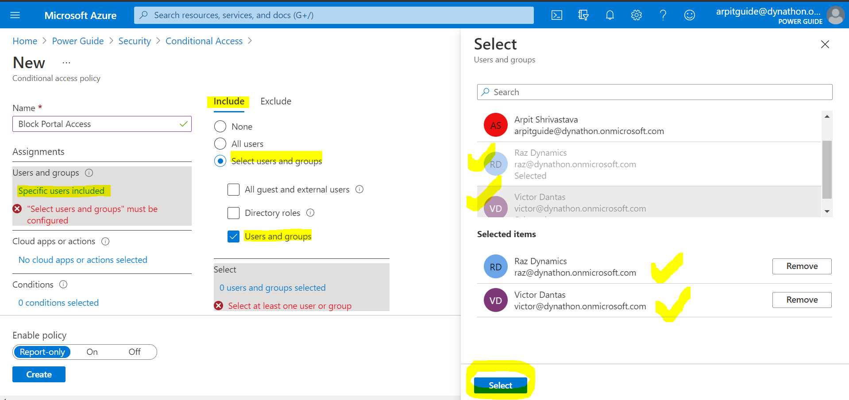Focus the global Azure search box

pos(334,15)
